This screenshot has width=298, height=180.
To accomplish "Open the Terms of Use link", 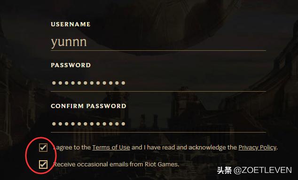I will [x=111, y=148].
